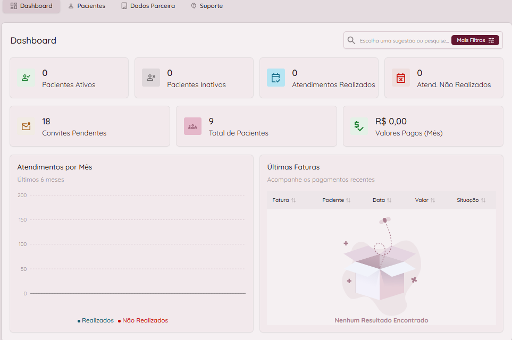This screenshot has width=512, height=340.
Task: Sort table by Fatura column
Action: point(284,200)
